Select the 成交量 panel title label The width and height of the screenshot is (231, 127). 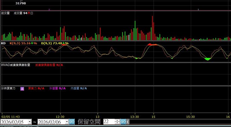pyautogui.click(x=5, y=13)
